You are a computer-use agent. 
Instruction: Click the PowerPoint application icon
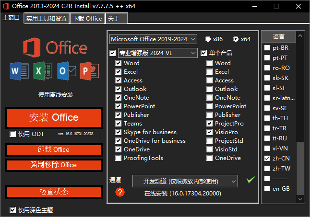[90, 71]
